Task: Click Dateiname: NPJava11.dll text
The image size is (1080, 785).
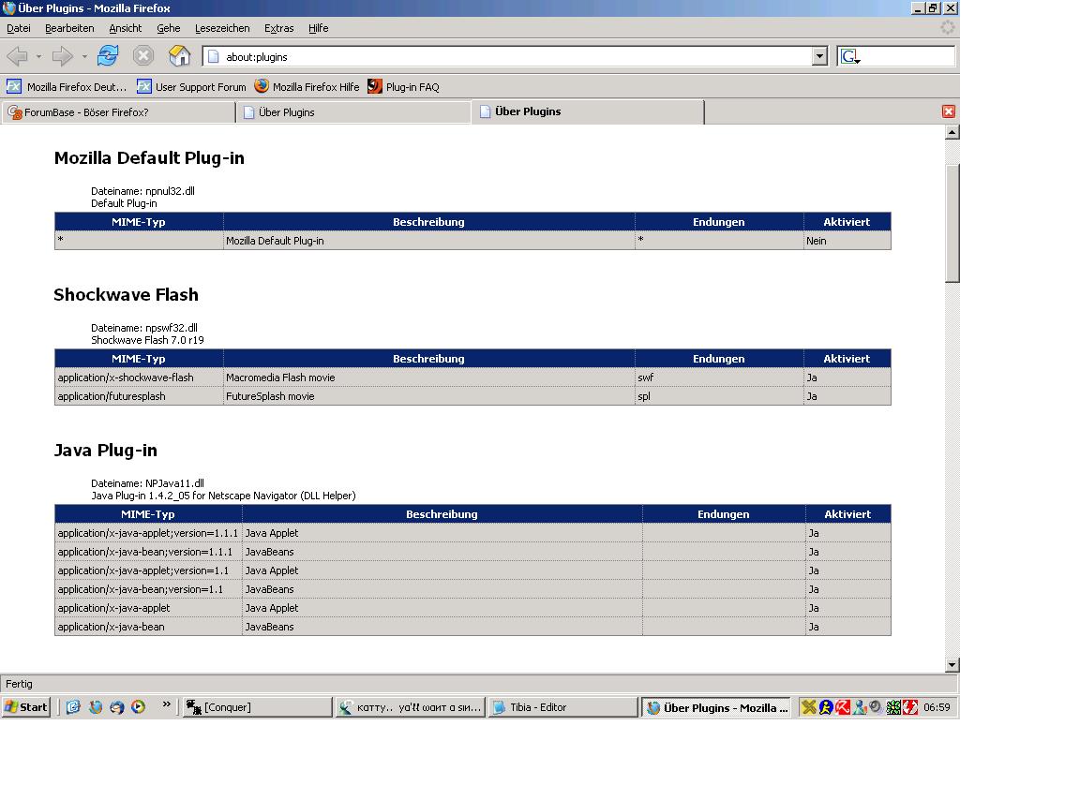Action: 147,483
